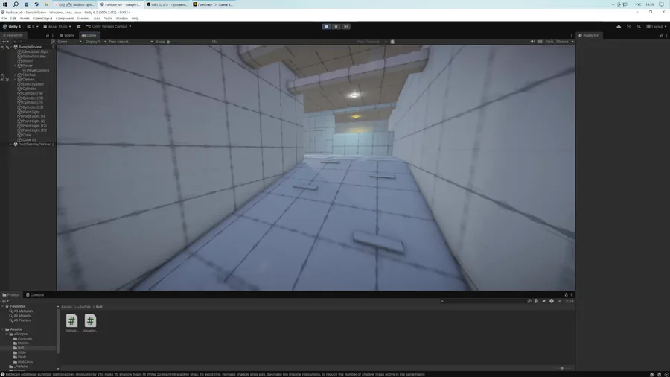
Task: Collapse the SampleScene tree
Action: 11,47
